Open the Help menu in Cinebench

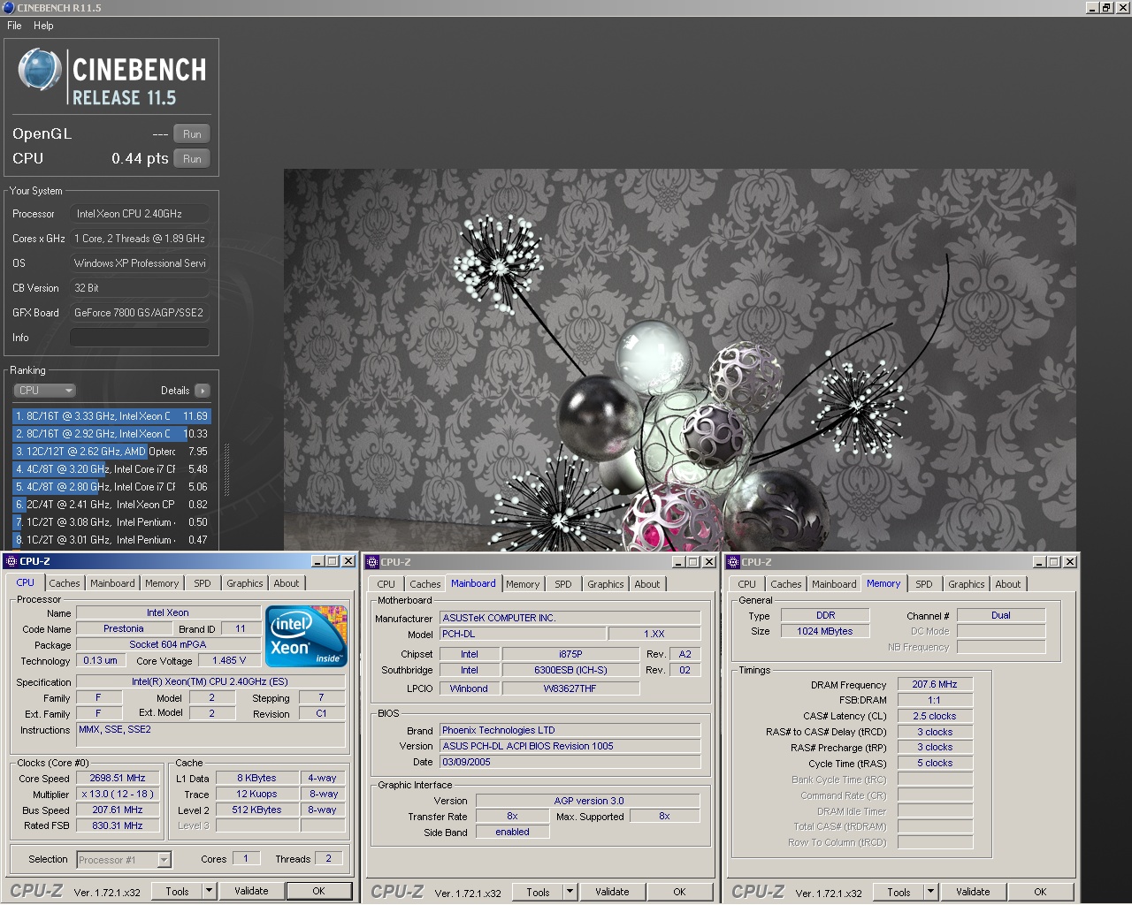43,26
